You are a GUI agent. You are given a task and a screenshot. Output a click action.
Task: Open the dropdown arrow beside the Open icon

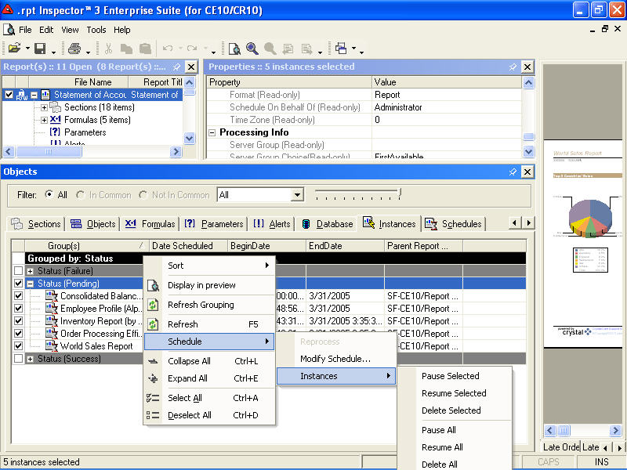click(27, 49)
